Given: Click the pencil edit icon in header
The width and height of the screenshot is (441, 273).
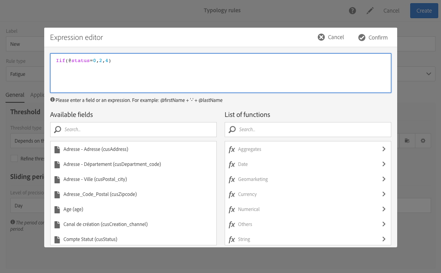Looking at the screenshot, I should [370, 11].
